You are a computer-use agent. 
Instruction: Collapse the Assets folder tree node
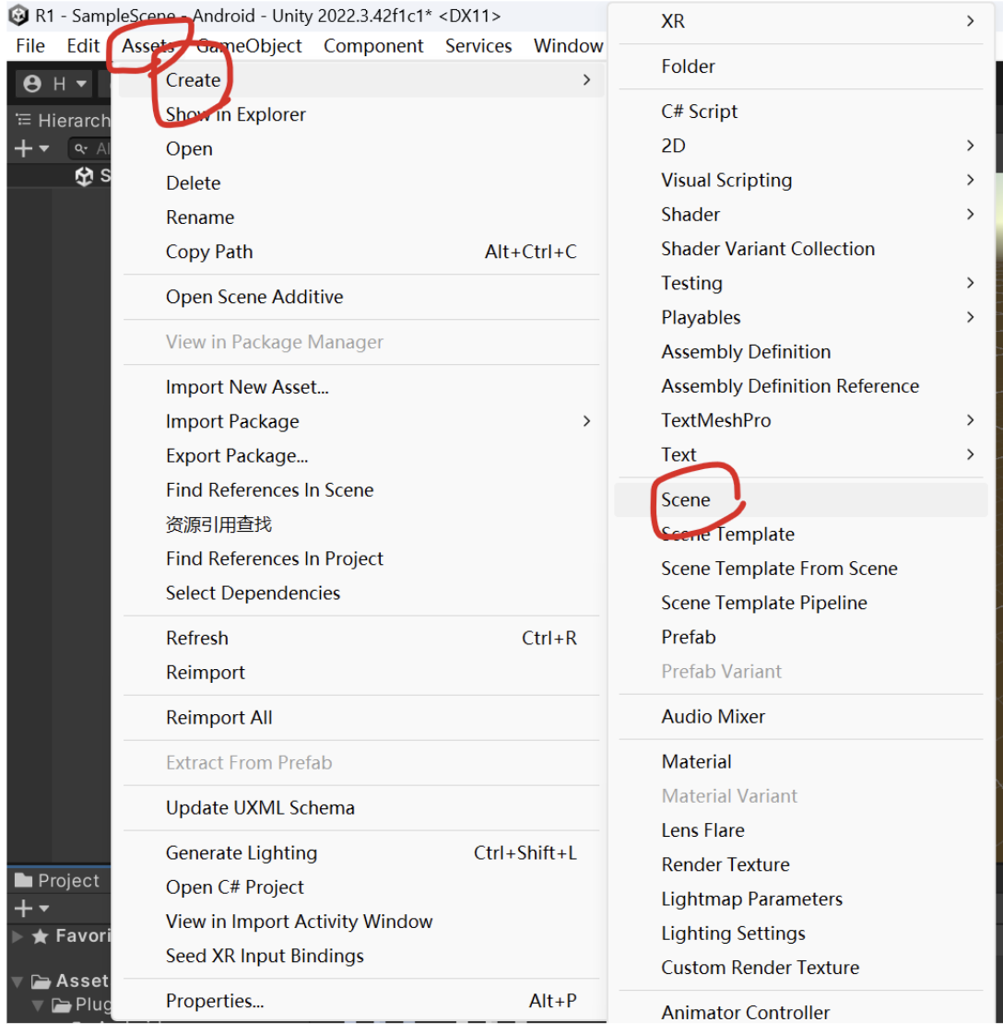pyautogui.click(x=18, y=981)
